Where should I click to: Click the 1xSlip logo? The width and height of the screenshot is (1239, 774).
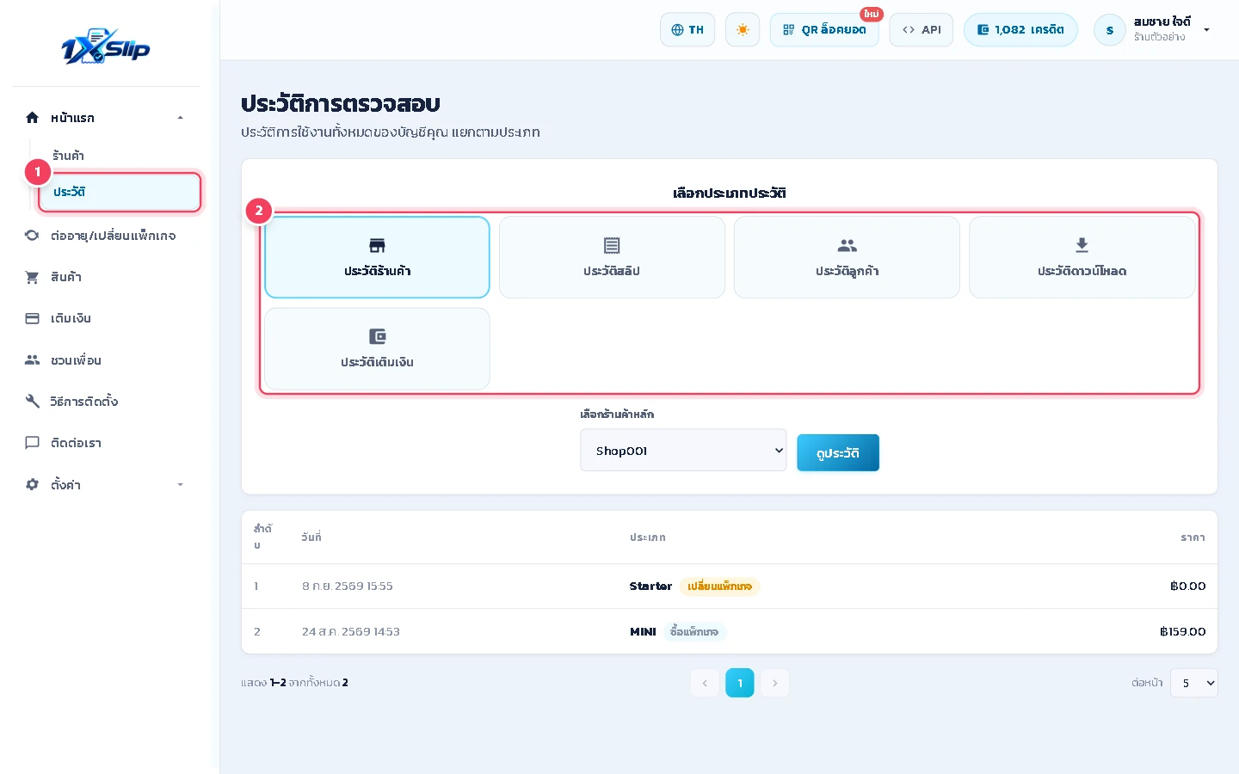106,47
